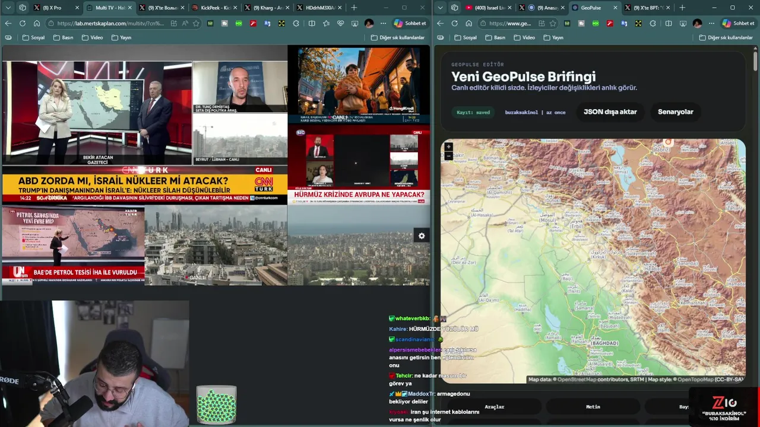Select the HÜRMÜZ KRİZİNDE AVRUPA stream
The image size is (760, 427).
pos(359,165)
